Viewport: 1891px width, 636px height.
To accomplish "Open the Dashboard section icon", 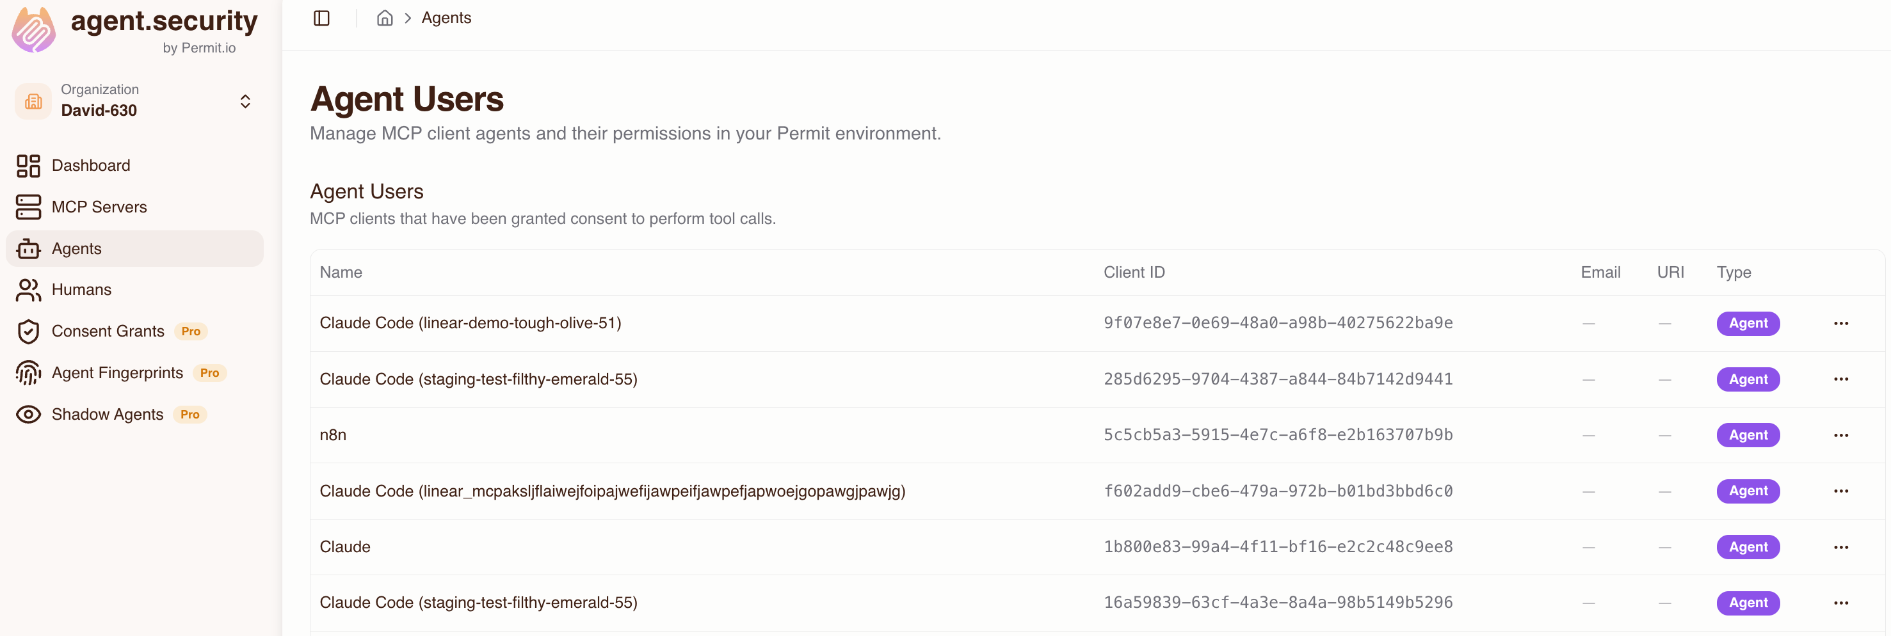I will tap(28, 166).
